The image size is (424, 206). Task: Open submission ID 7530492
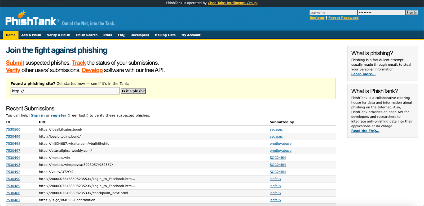[x=13, y=172]
